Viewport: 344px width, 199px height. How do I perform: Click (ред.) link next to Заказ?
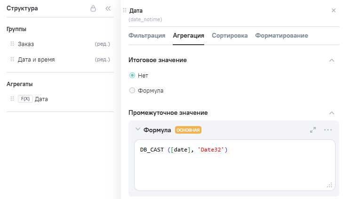pos(102,44)
